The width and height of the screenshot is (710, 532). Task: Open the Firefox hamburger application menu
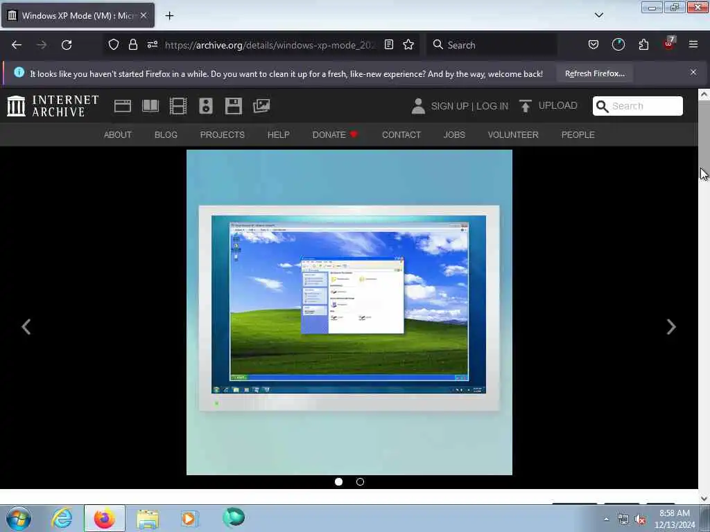tap(693, 44)
